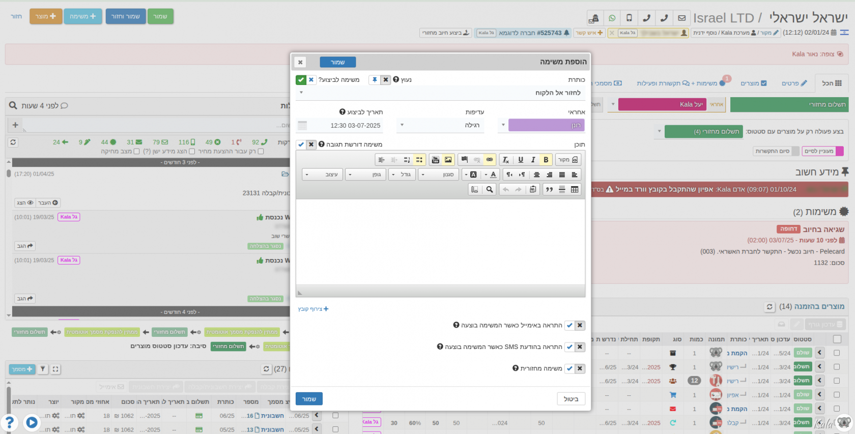Click the ביטול cancel button

[x=571, y=399]
